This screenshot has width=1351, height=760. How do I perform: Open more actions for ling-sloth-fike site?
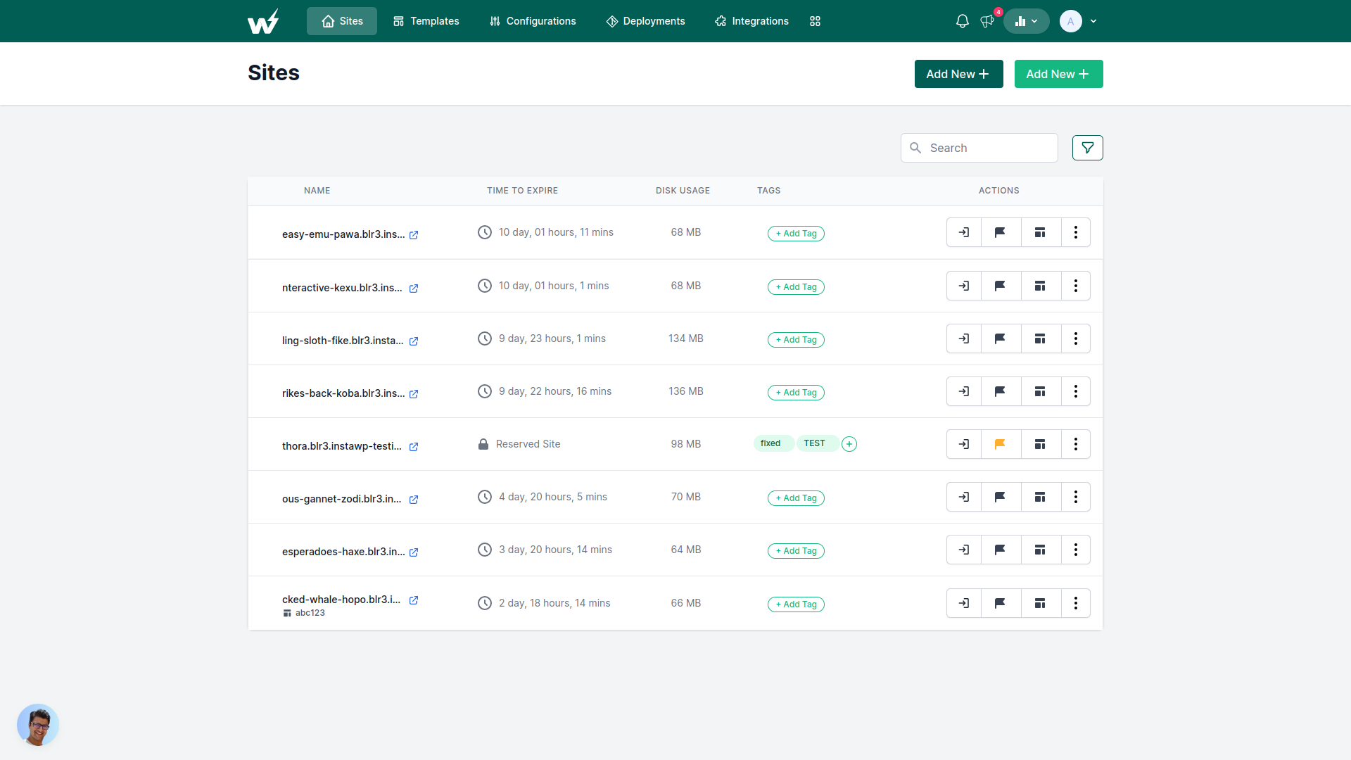[x=1076, y=338]
